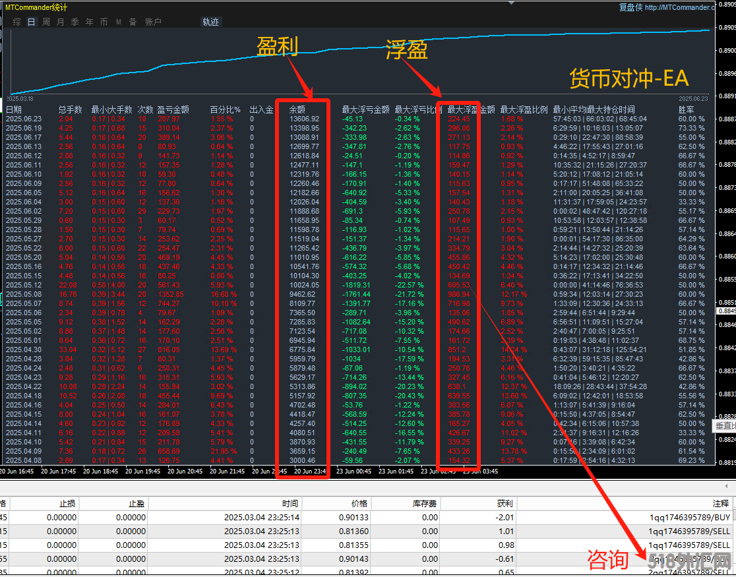The height and width of the screenshot is (577, 736).
Task: Click the M tab in statistics bar
Action: (119, 22)
